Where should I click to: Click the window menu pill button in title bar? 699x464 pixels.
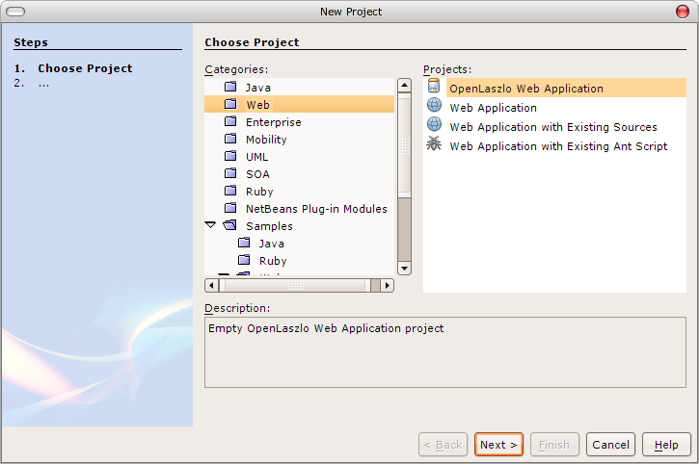click(x=15, y=12)
